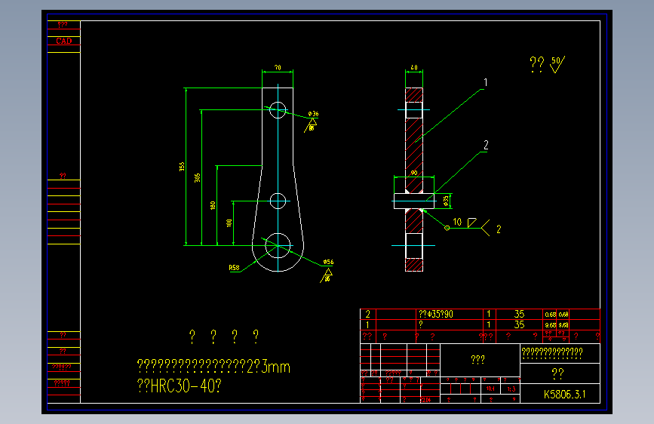The image size is (654, 424).
Task: Click the 305 vertical dimension text
Action: [x=198, y=178]
